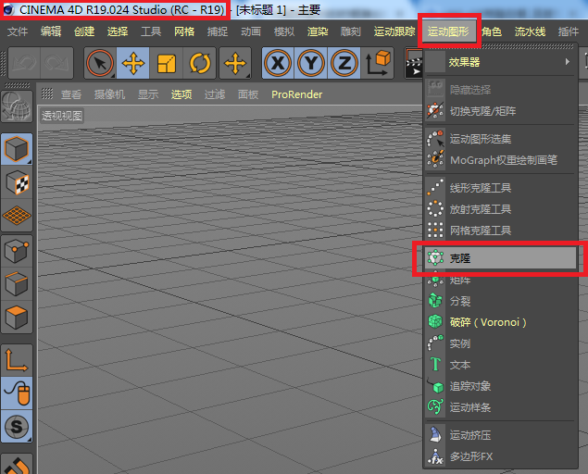Switch to Polygons mode
The height and width of the screenshot is (474, 588).
(x=17, y=318)
